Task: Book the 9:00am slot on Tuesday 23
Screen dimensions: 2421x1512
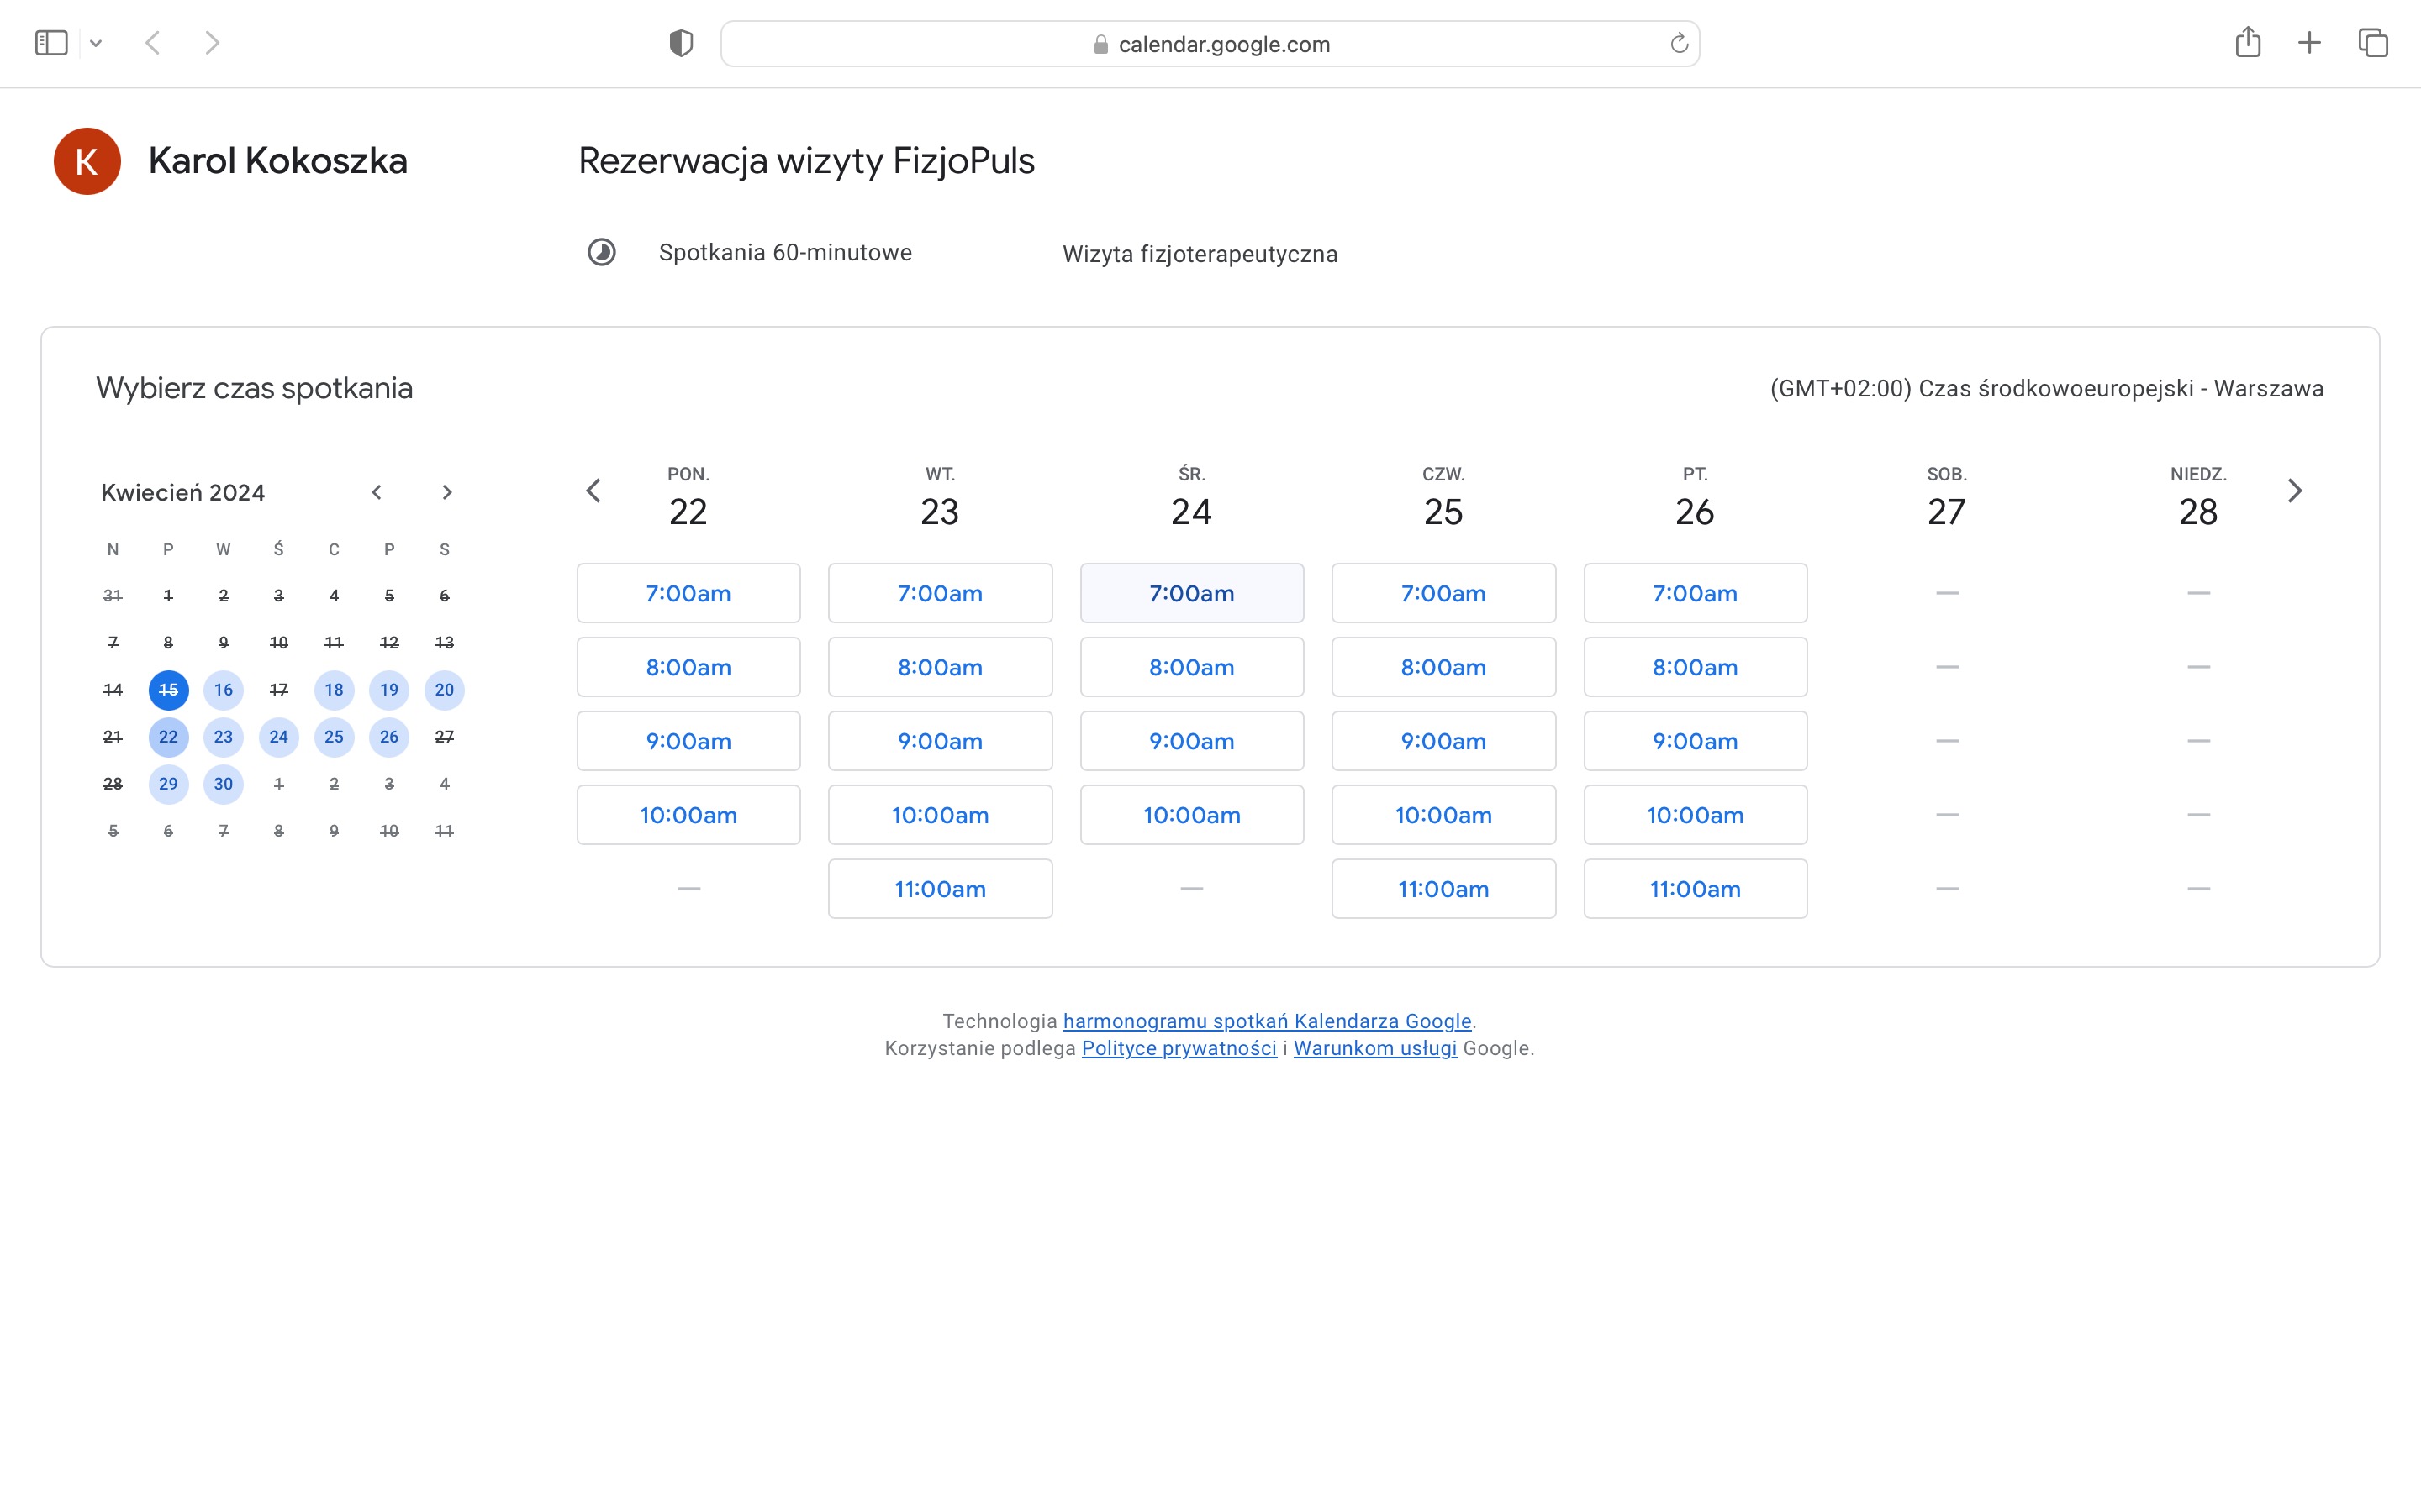Action: [x=941, y=741]
